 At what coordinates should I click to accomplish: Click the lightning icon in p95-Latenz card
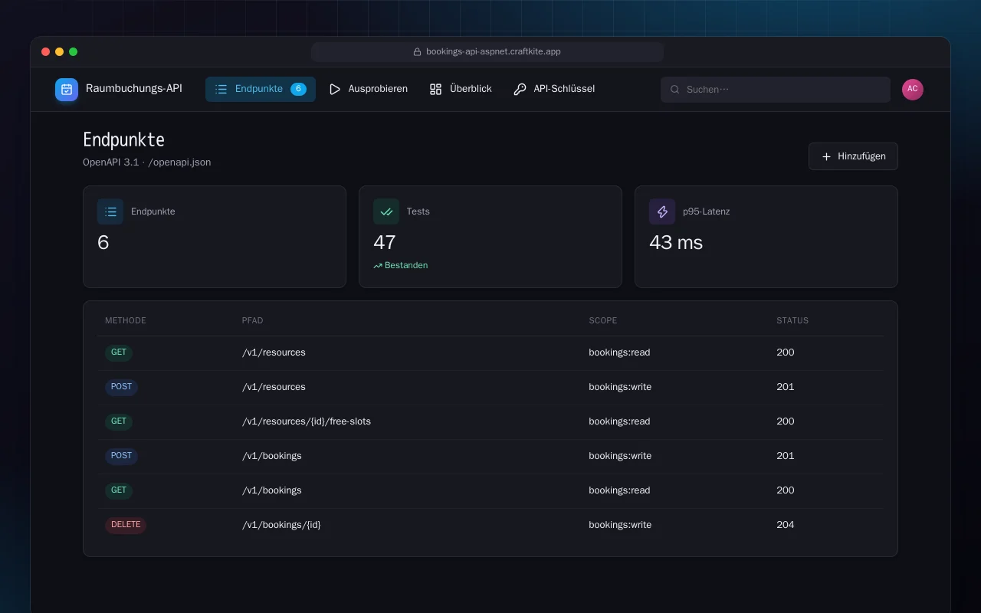[x=662, y=211]
